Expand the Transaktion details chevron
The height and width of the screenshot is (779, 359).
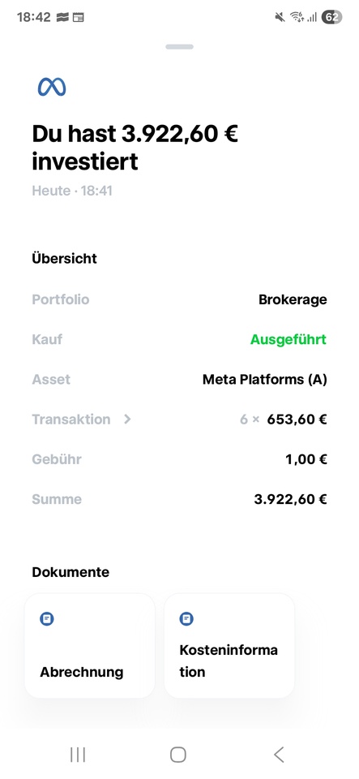tap(127, 420)
